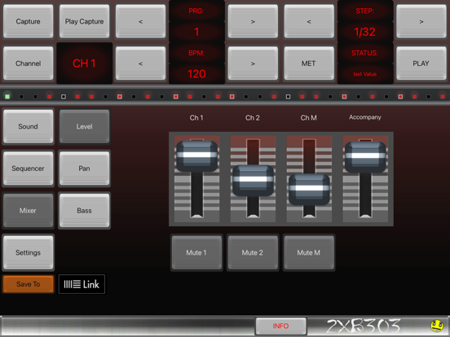Image resolution: width=450 pixels, height=337 pixels.
Task: Switch to the Sound page
Action: click(x=28, y=126)
